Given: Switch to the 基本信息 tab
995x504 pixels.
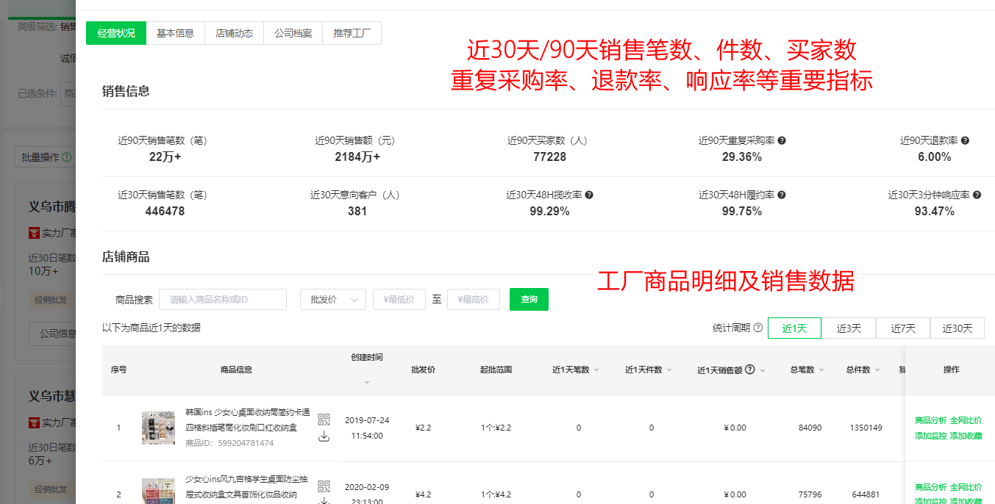Looking at the screenshot, I should 176,33.
